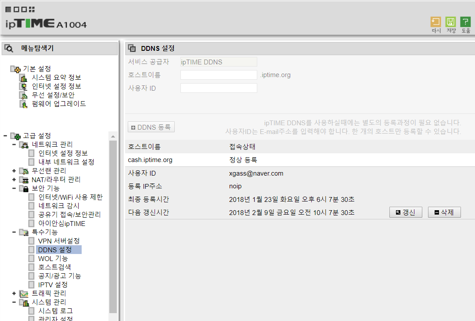Screen dimensions: 475x321
Task: Collapse the 보안 기능 branch
Action: [14, 188]
